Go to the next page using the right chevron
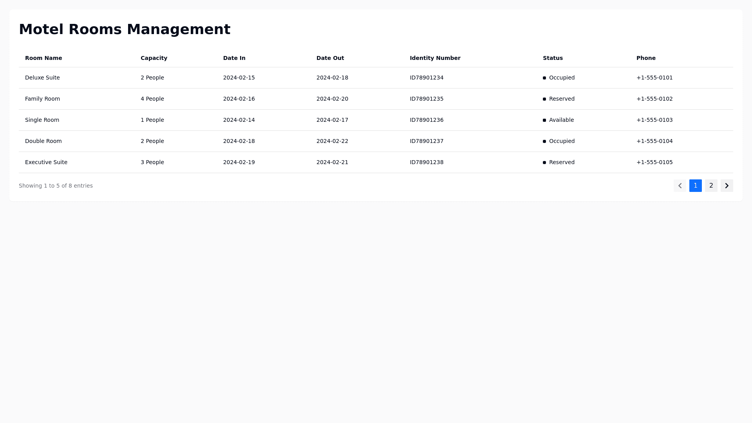 727,186
